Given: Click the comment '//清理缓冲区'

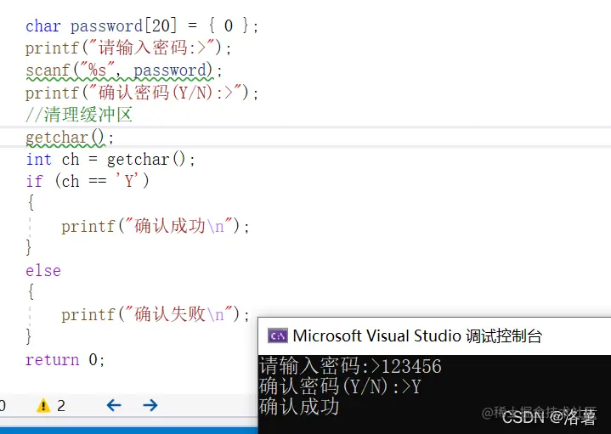Looking at the screenshot, I should [x=79, y=115].
